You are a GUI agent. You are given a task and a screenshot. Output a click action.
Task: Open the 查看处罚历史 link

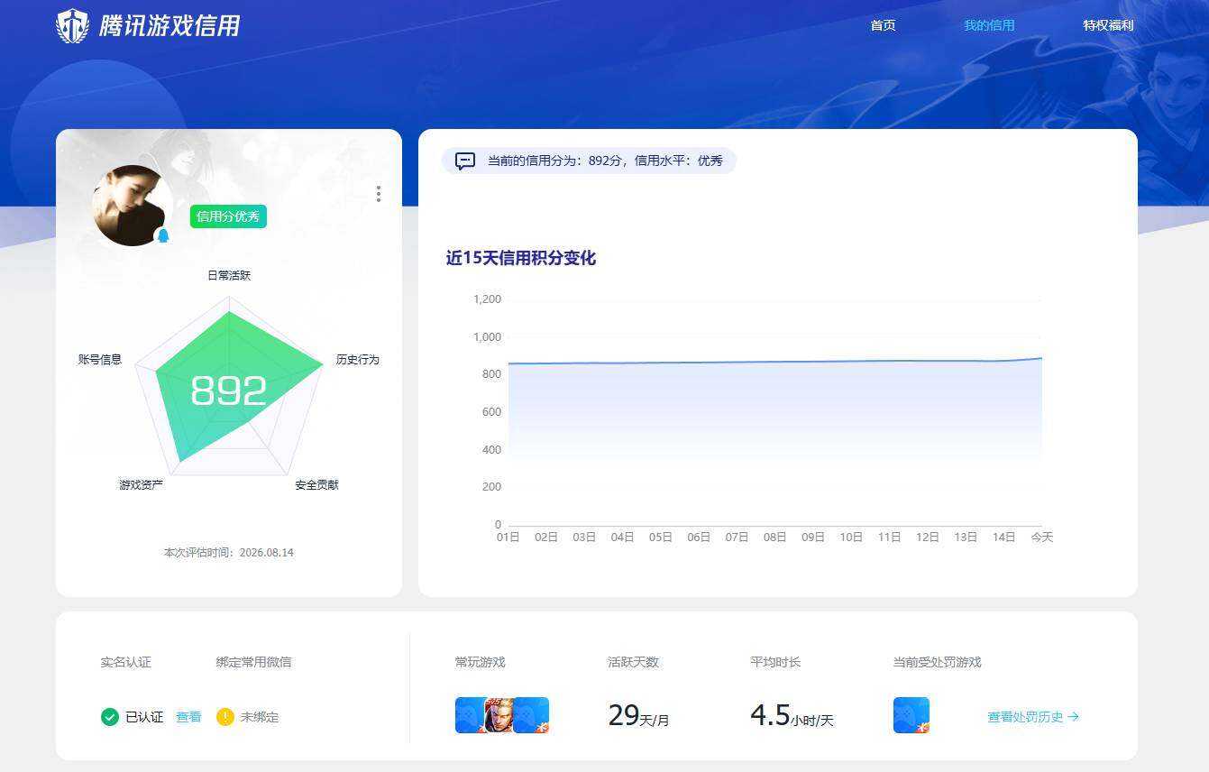tap(1033, 717)
